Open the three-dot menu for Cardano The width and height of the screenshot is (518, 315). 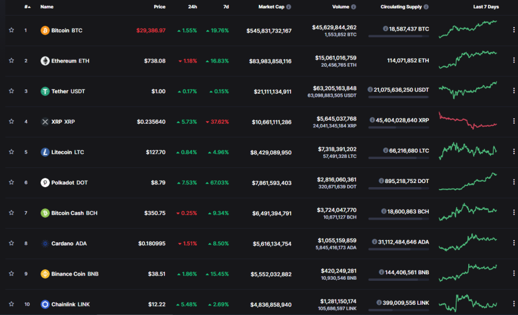click(514, 242)
